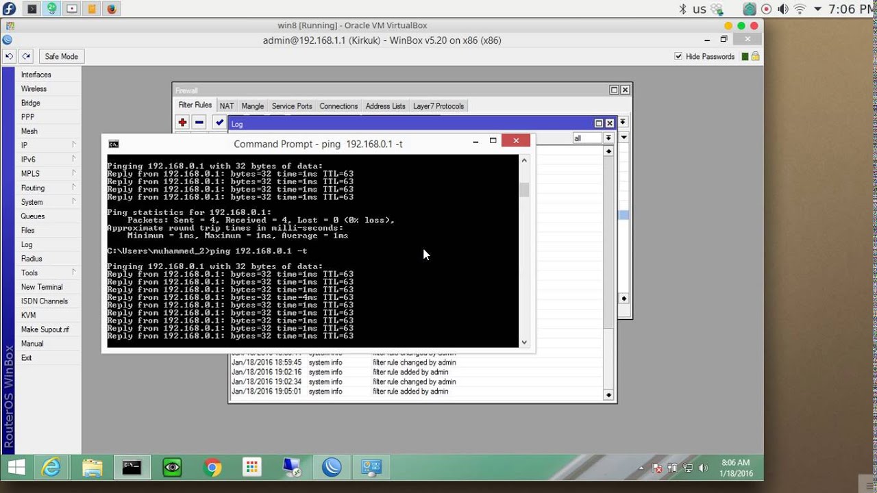
Task: Toggle Safe Mode on
Action: 61,57
